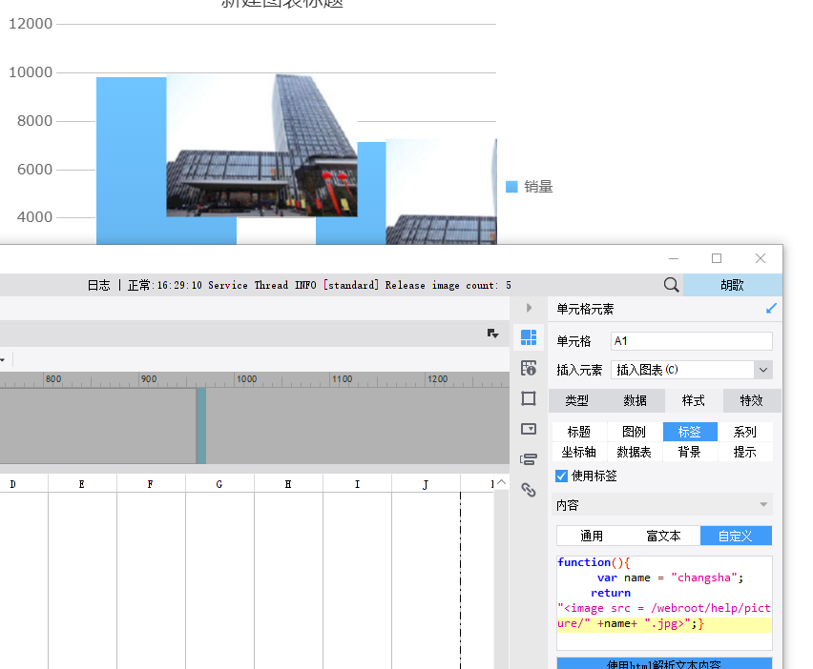Click the 胡歌 user button
The image size is (813, 669).
point(732,285)
